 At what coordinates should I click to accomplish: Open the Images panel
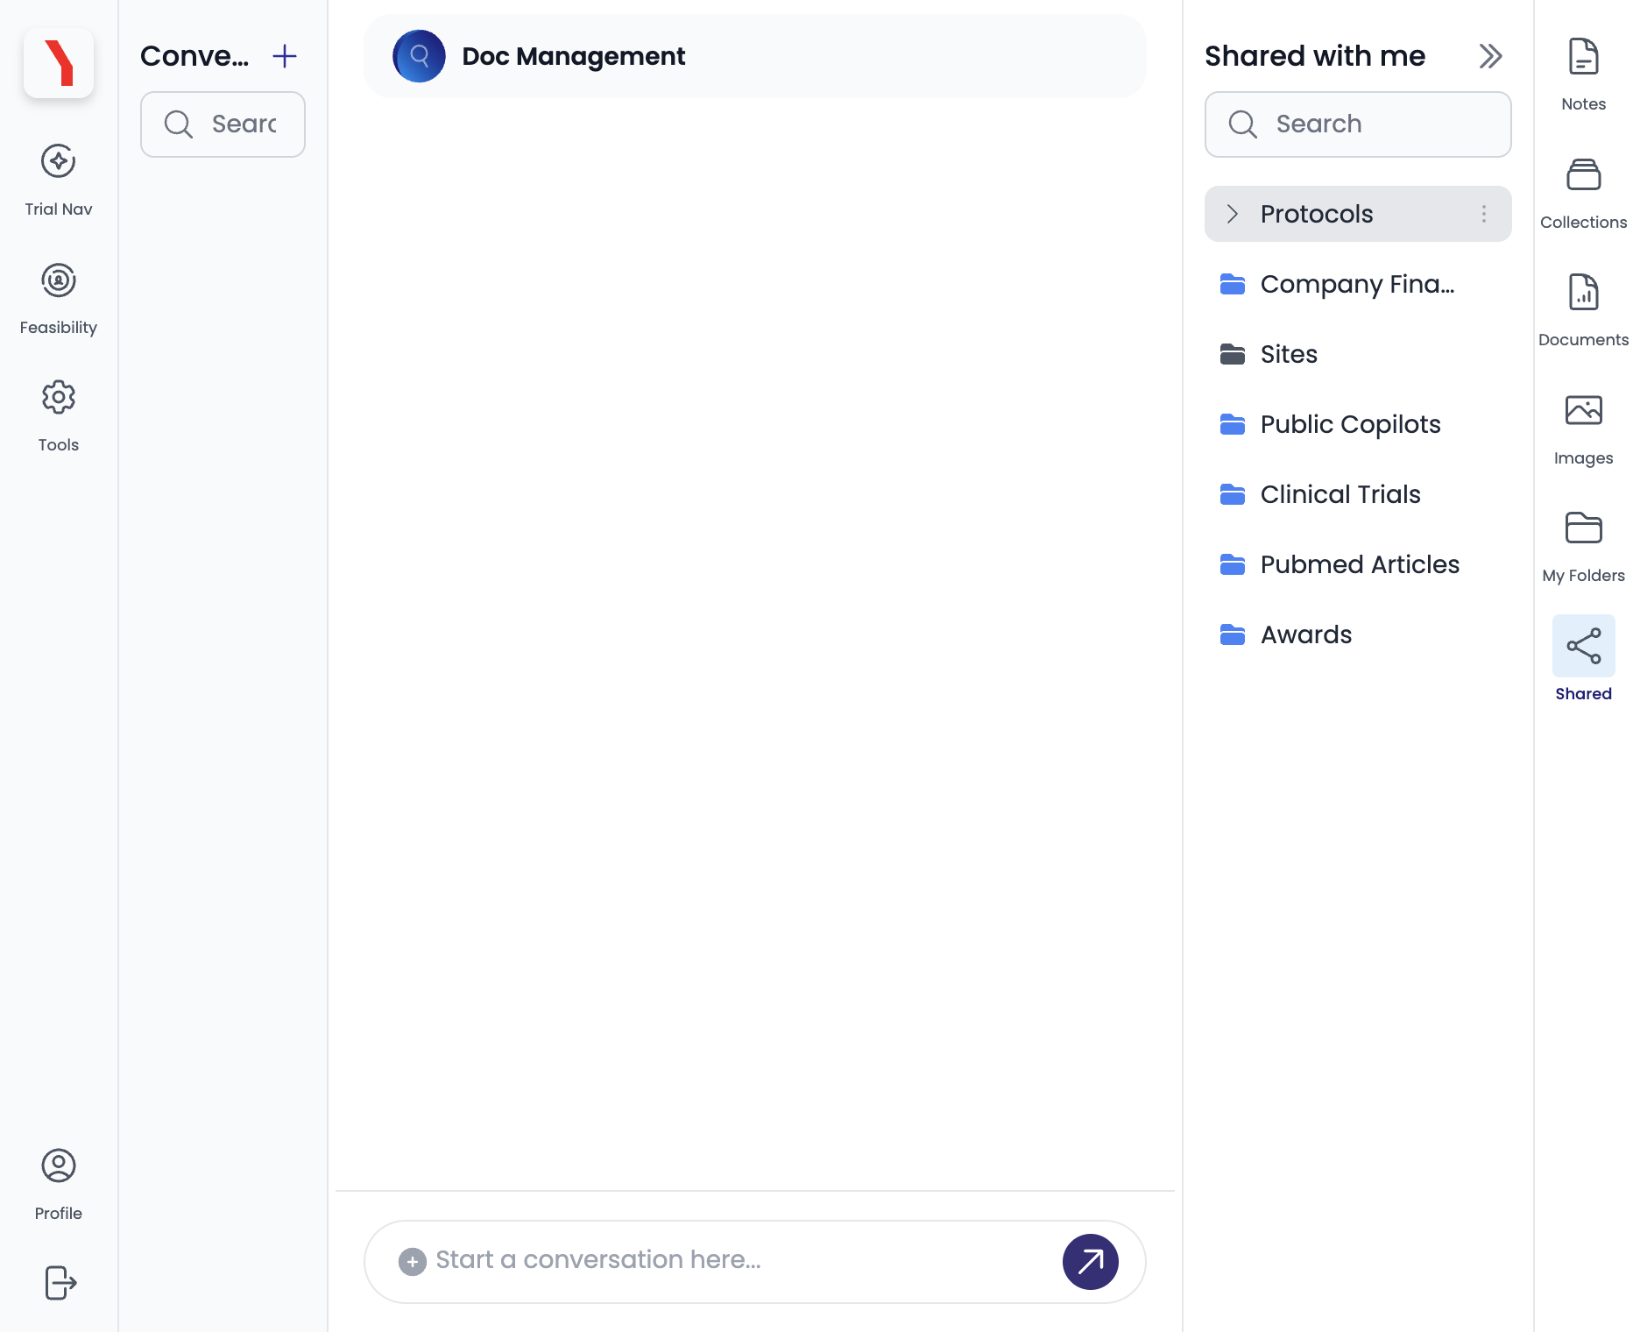pyautogui.click(x=1583, y=429)
